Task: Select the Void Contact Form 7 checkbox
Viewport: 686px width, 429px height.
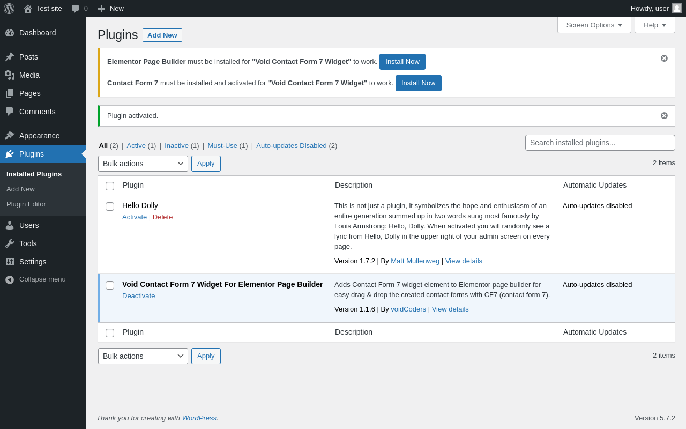Action: click(110, 285)
